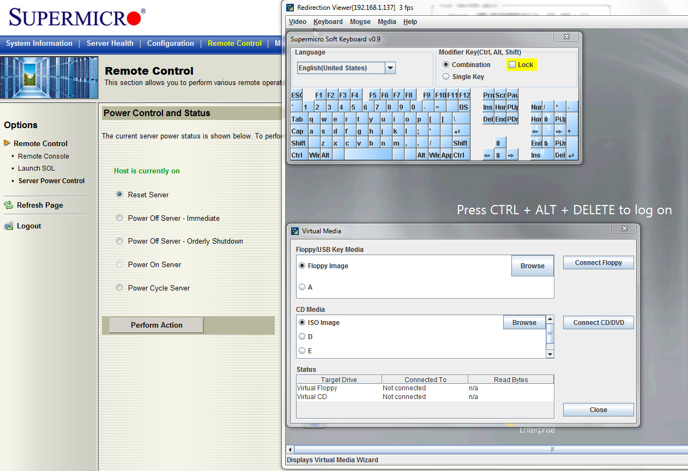Click the Perform Action button
688x471 pixels.
[x=155, y=325]
